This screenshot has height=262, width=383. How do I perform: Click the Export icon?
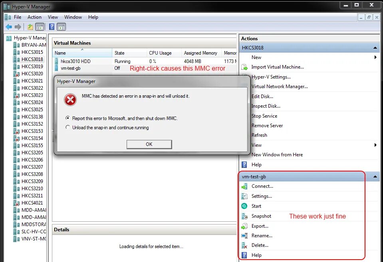coord(244,226)
